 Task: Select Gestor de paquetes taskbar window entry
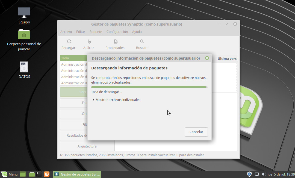click(x=77, y=174)
